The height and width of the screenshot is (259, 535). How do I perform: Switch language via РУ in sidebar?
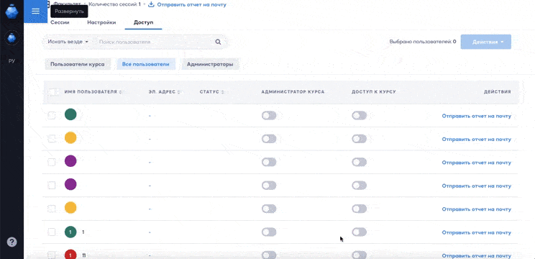[x=12, y=61]
